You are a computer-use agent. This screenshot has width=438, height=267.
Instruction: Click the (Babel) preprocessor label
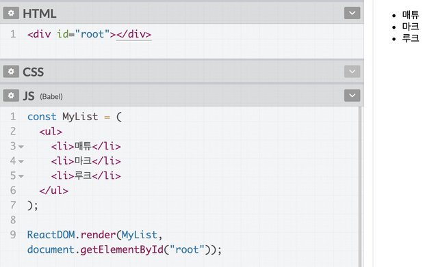coord(51,97)
